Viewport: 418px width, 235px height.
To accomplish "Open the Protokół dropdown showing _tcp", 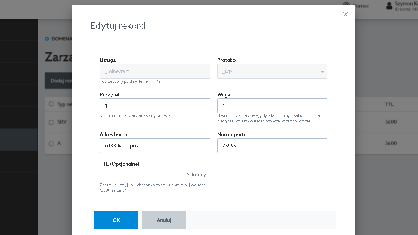I will point(272,71).
